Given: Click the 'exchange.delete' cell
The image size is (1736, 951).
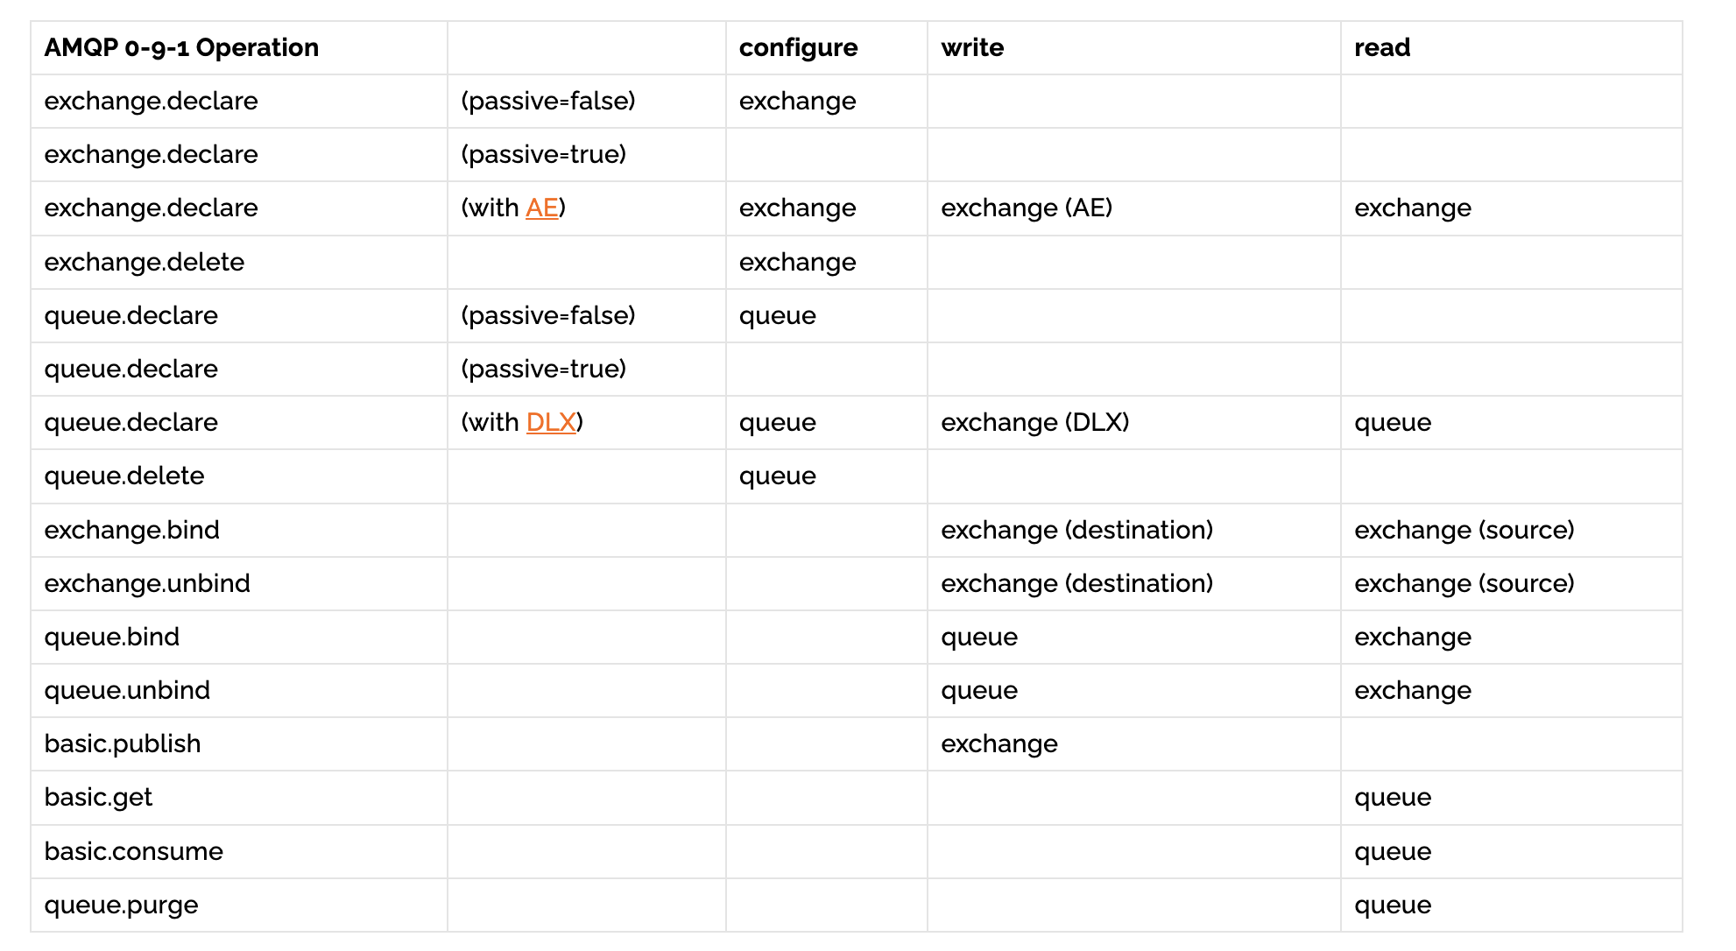Looking at the screenshot, I should [144, 263].
